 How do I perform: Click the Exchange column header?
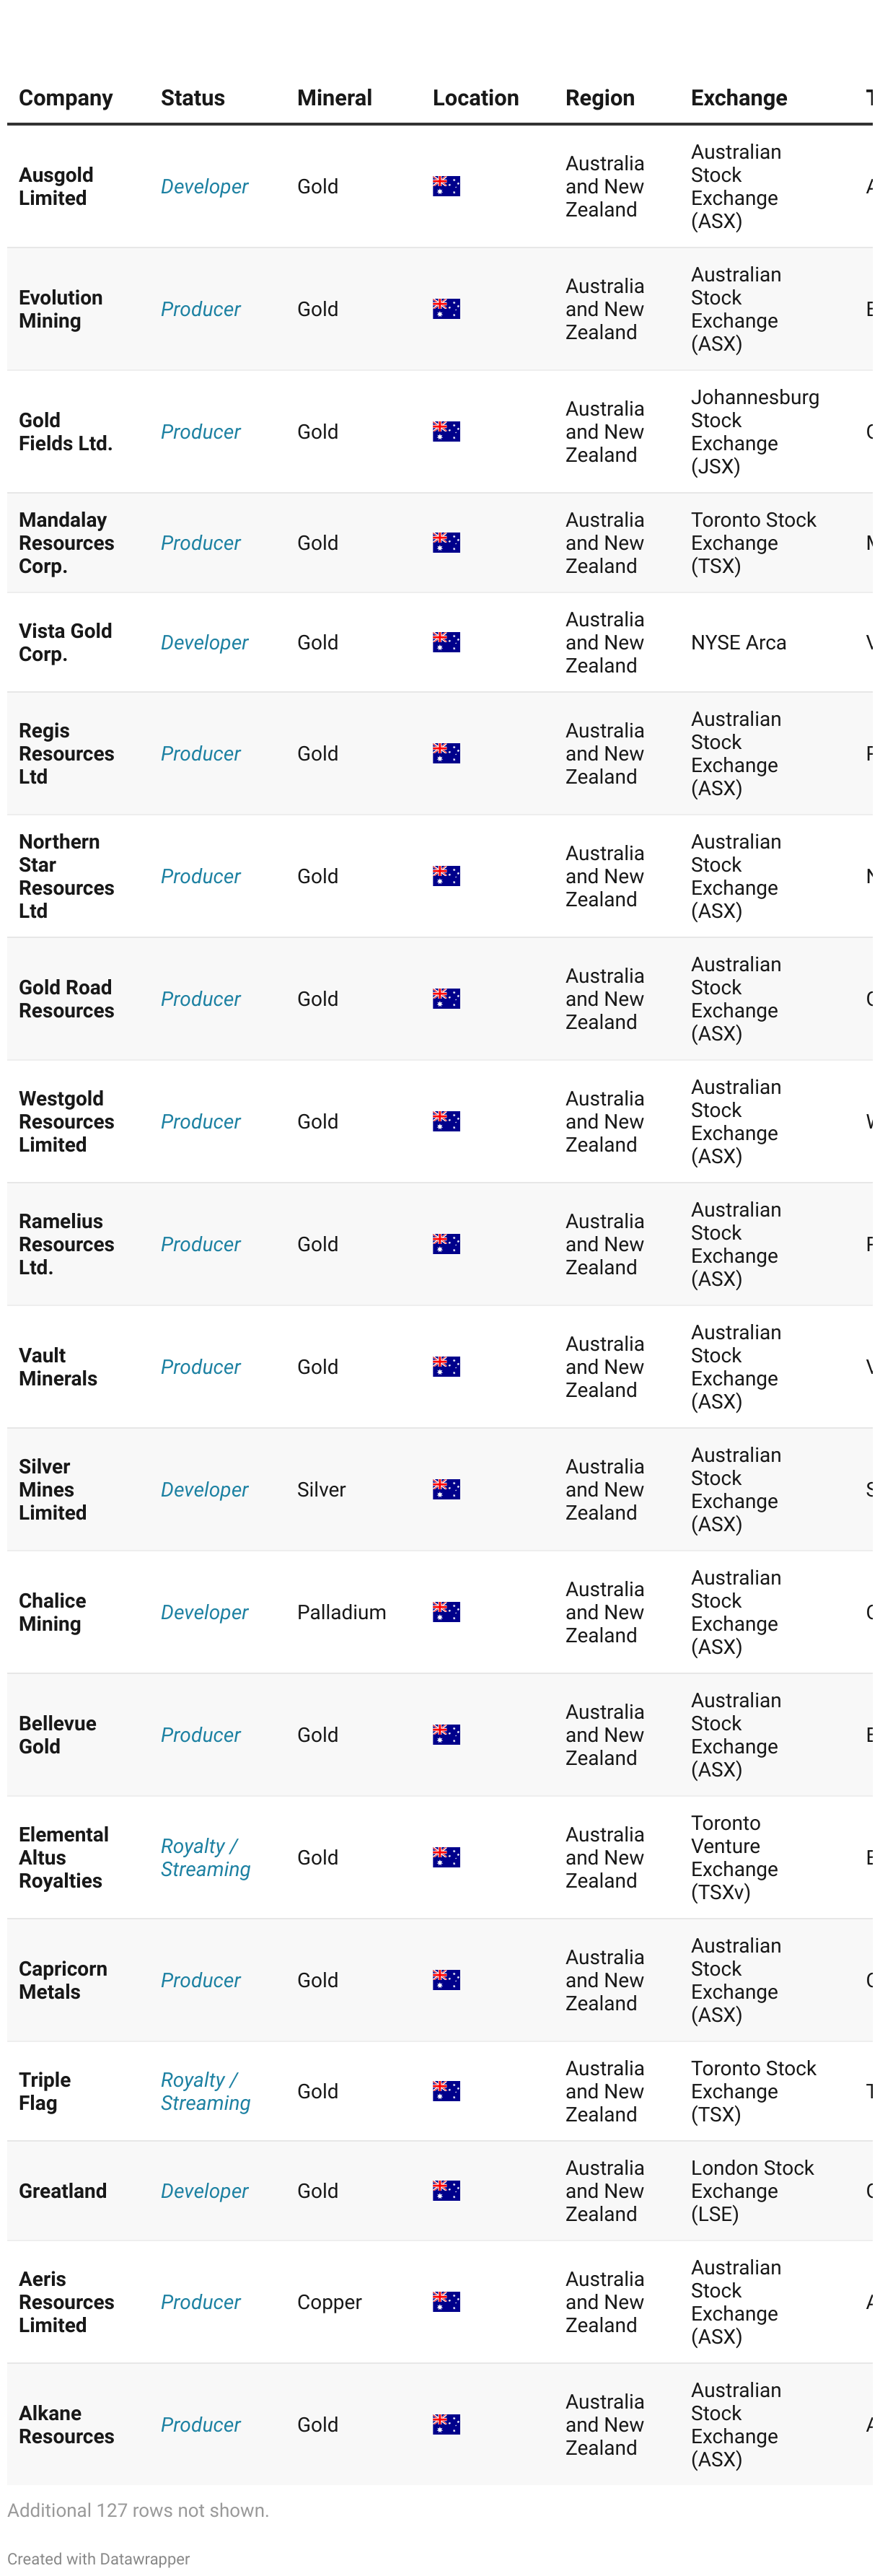coord(739,98)
